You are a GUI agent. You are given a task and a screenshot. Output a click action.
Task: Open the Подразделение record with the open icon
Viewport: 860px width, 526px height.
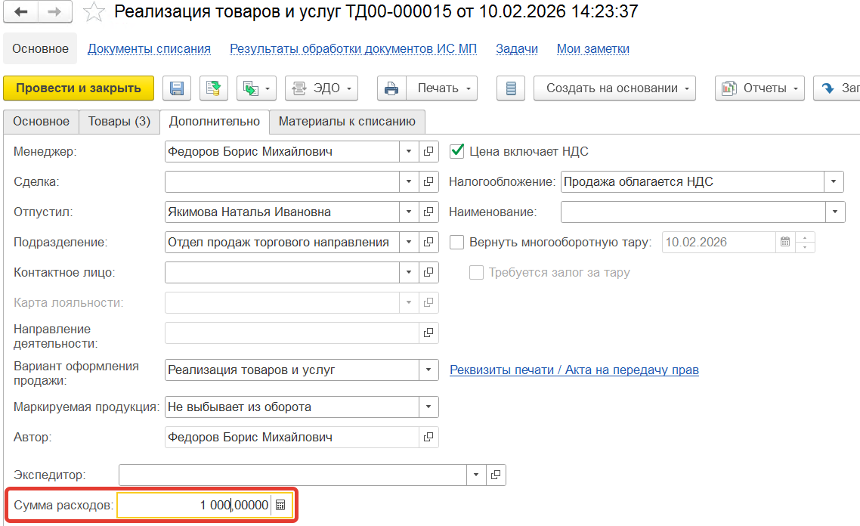click(x=428, y=242)
